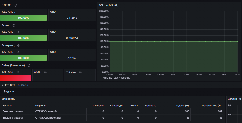Click the green 100.00% bar under За период

pyautogui.click(x=24, y=58)
